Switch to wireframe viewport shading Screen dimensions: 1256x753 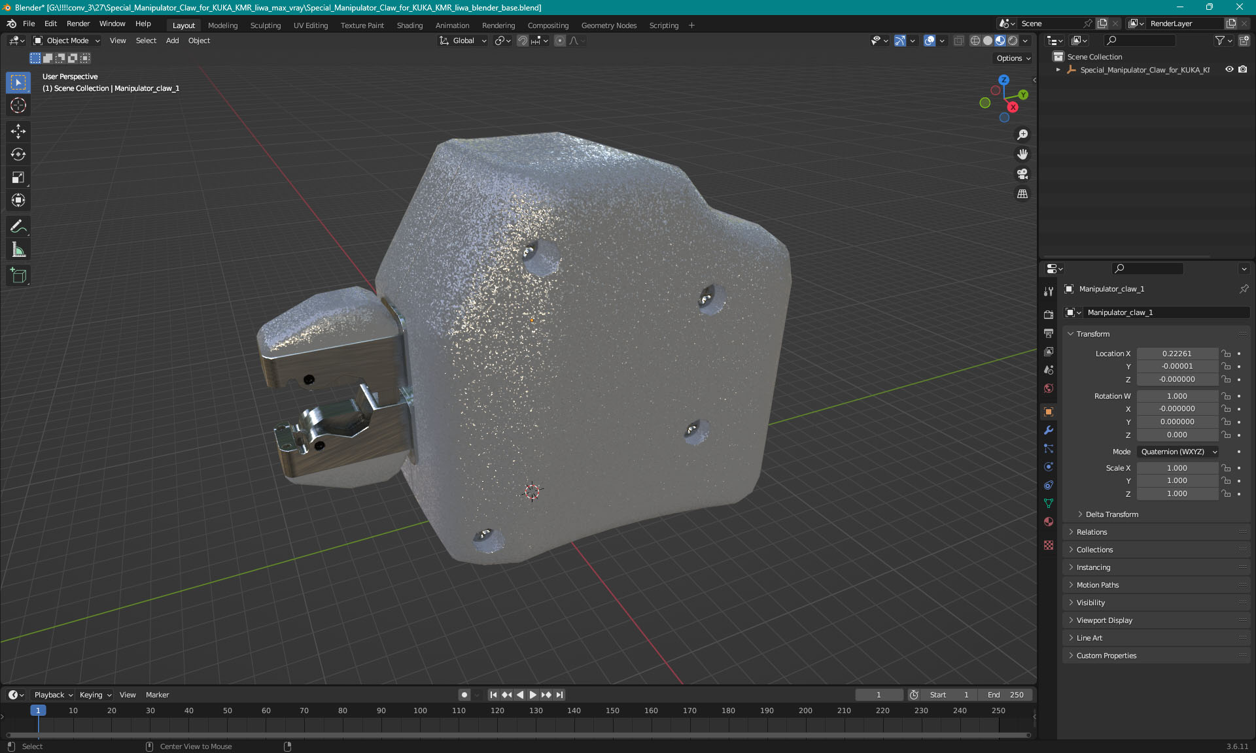click(x=975, y=41)
